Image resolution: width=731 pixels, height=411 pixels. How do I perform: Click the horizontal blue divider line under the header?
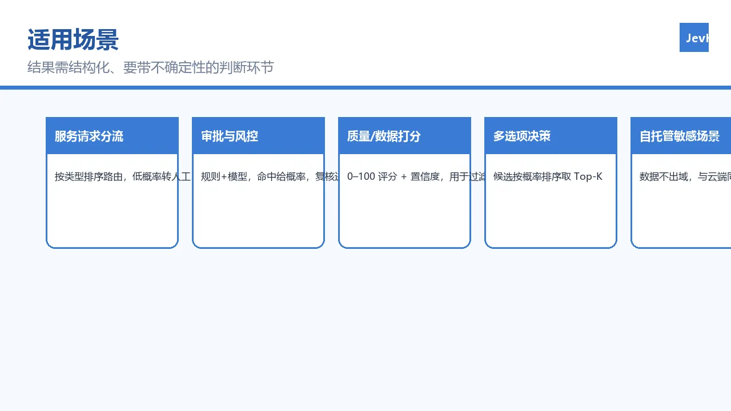point(365,87)
